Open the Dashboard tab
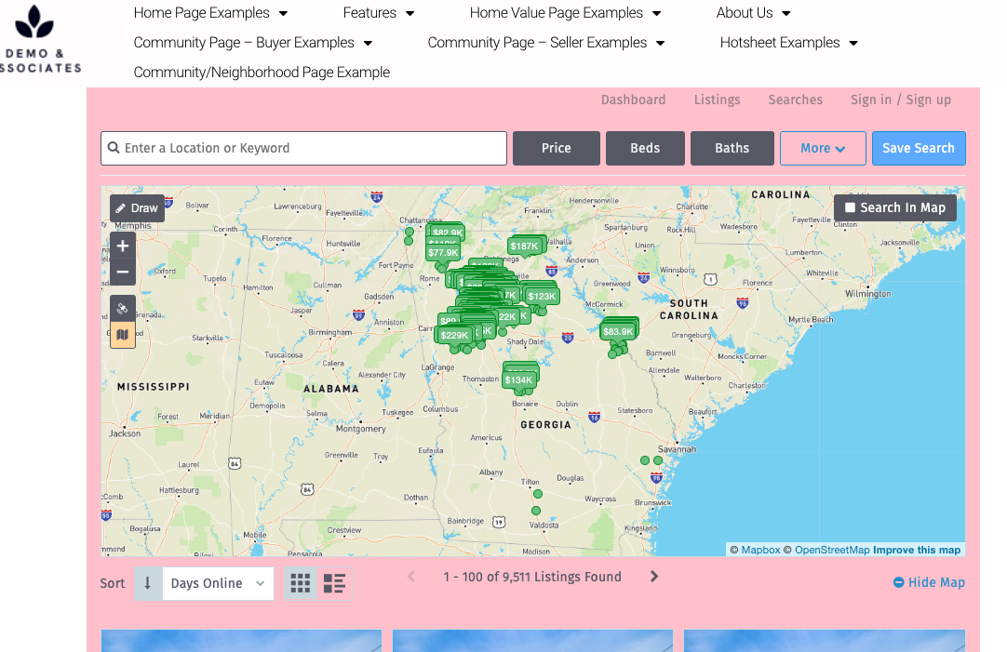Viewport: 1007px width, 652px height. click(633, 100)
